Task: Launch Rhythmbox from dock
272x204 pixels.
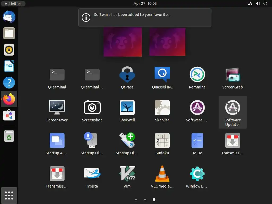Action: (x=9, y=50)
